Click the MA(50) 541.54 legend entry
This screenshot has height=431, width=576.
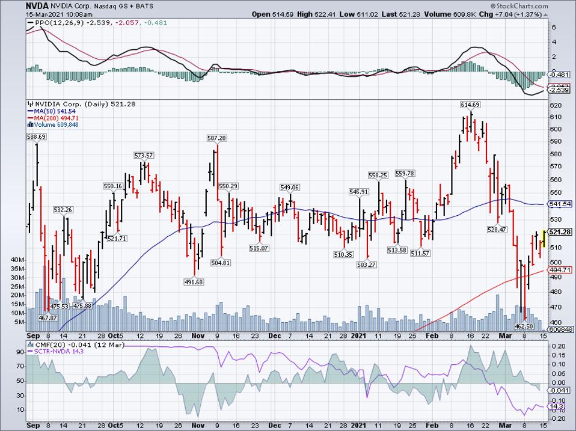point(52,111)
